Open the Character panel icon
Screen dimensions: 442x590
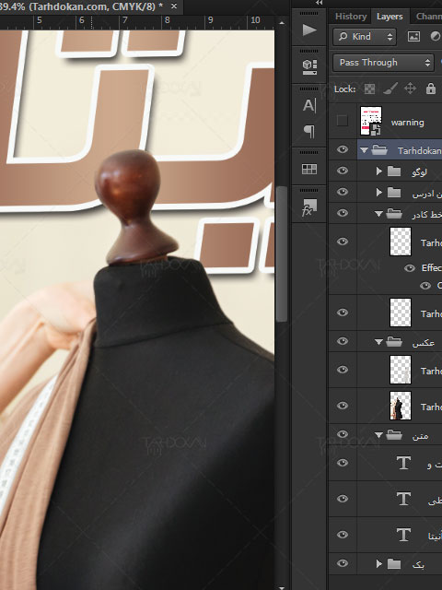click(309, 105)
